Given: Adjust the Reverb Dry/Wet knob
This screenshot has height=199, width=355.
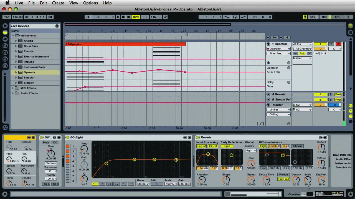Looking at the screenshot, I should click(321, 180).
